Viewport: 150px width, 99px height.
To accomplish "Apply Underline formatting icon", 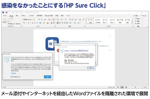I will tap(28, 23).
